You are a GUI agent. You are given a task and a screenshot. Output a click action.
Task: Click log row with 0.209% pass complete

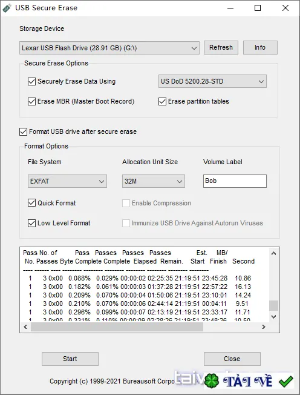[x=140, y=295]
